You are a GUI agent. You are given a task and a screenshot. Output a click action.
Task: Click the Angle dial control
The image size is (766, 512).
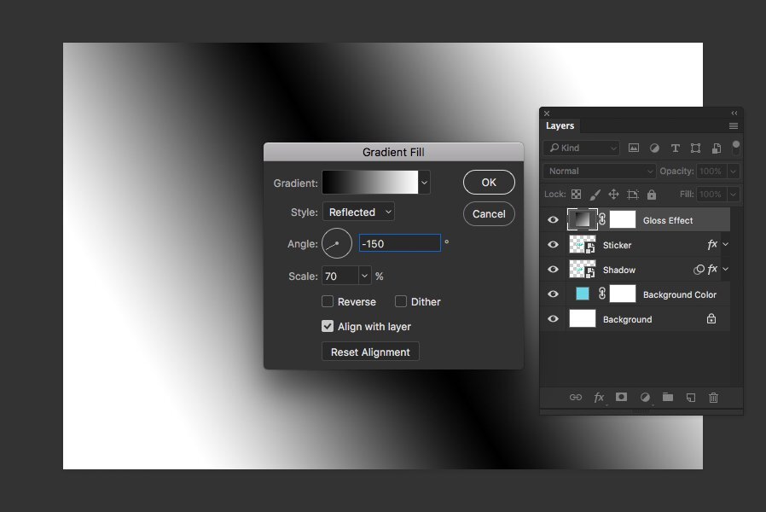tap(337, 243)
